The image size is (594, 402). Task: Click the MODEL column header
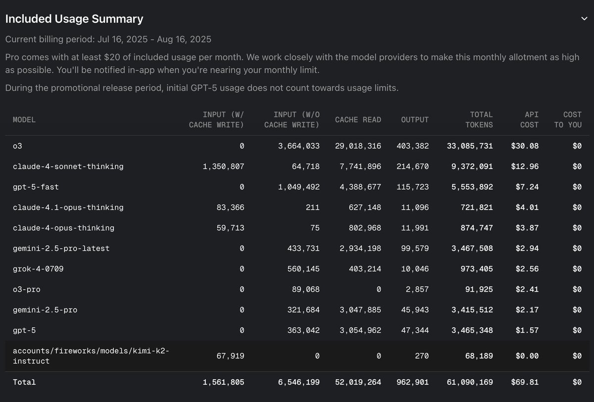click(24, 120)
